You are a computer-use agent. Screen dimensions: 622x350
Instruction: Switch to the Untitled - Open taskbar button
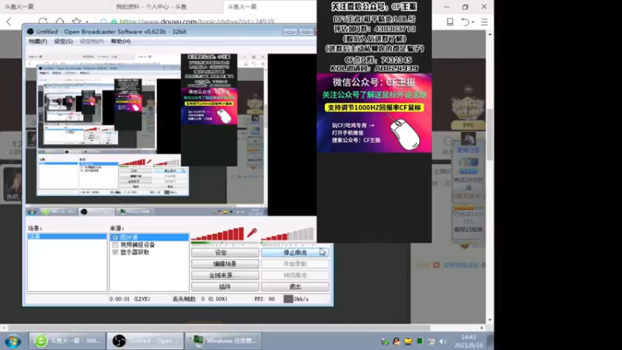[145, 341]
